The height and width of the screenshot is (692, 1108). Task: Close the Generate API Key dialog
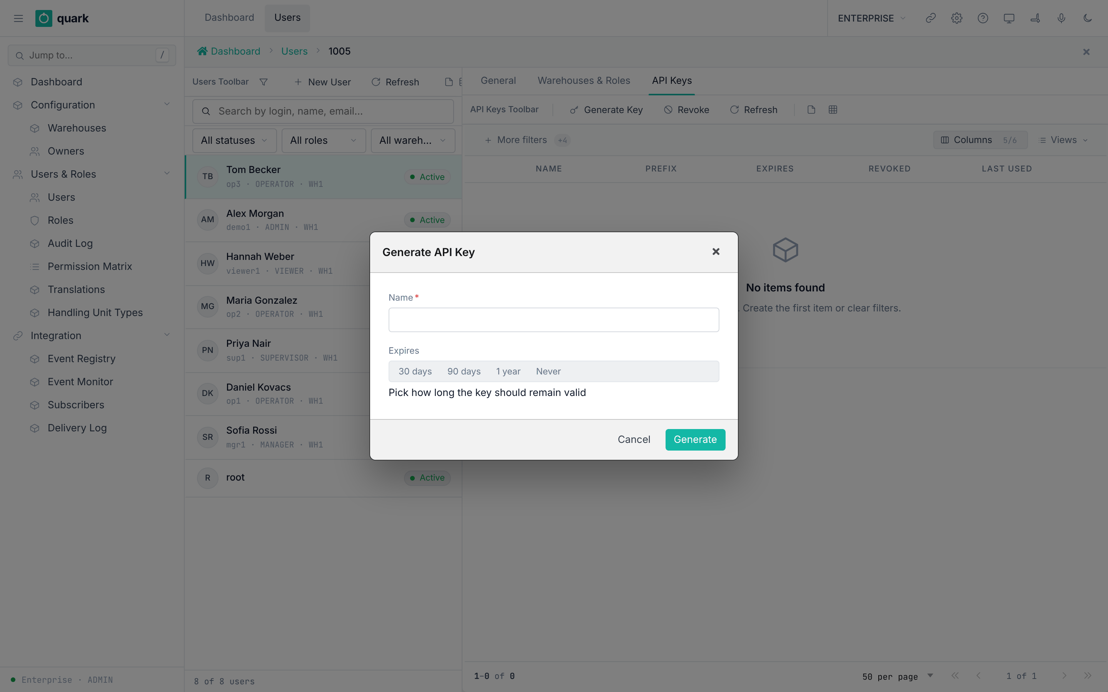coord(716,252)
